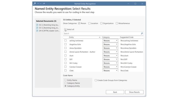Click suggested code Pers::Angelina Jolie

pyautogui.click(x=128, y=45)
